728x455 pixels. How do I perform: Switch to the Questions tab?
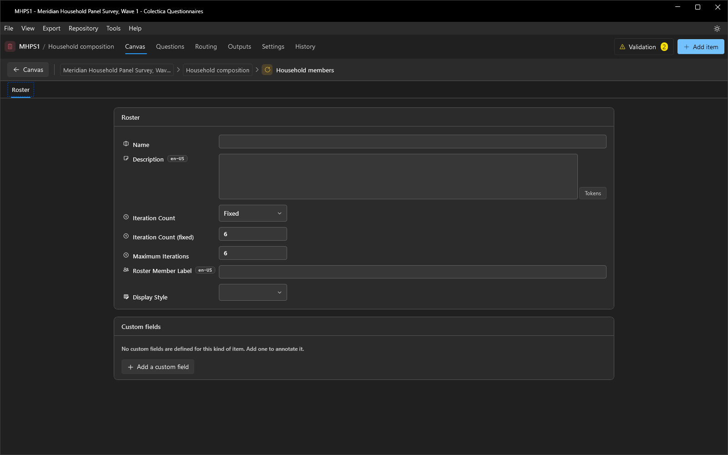click(170, 46)
